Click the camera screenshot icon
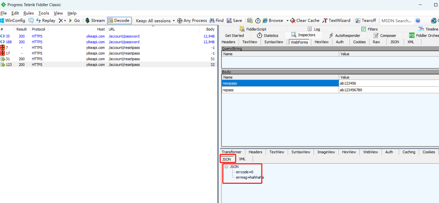 tap(250, 21)
